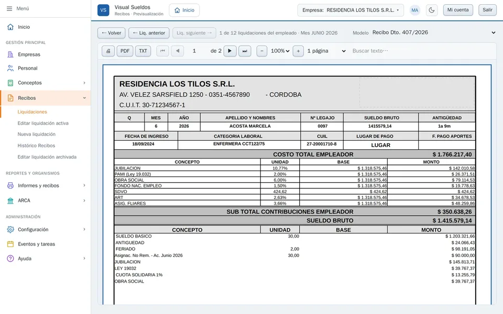Viewport: 503px width, 314px height.
Task: Expand the Ayuda submenu chevron
Action: (84, 259)
